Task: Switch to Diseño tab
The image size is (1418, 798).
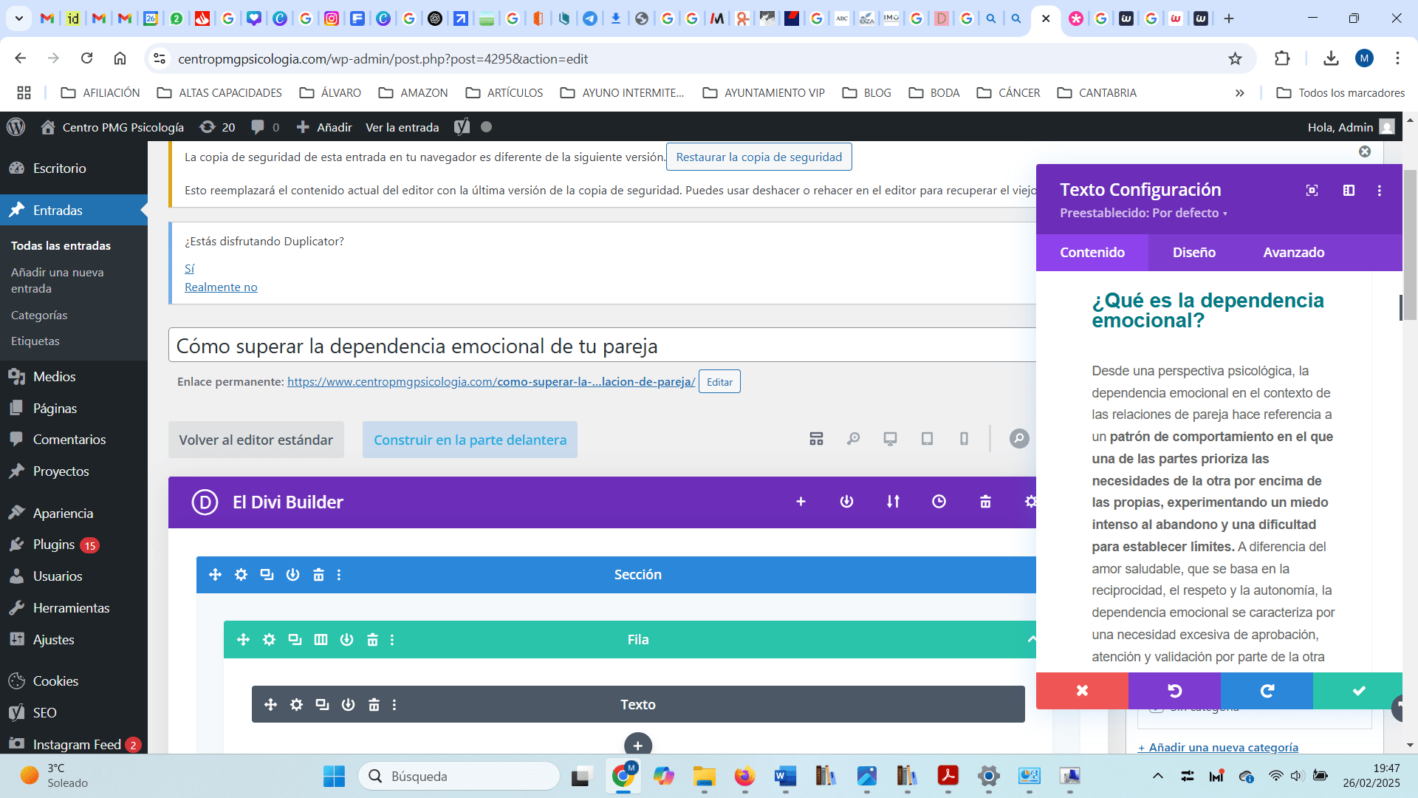Action: 1194,253
